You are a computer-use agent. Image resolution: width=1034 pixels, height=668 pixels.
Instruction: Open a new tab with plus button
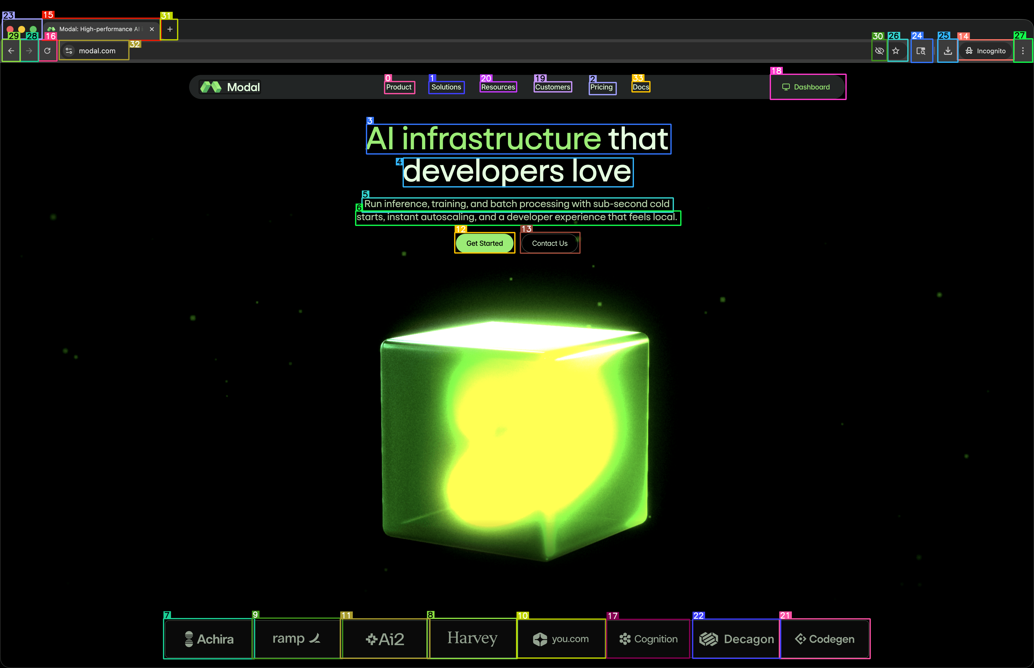click(x=170, y=29)
